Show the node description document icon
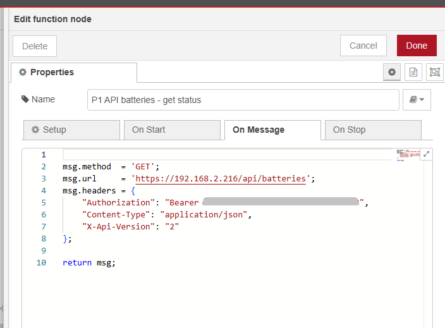The height and width of the screenshot is (328, 445). [413, 73]
